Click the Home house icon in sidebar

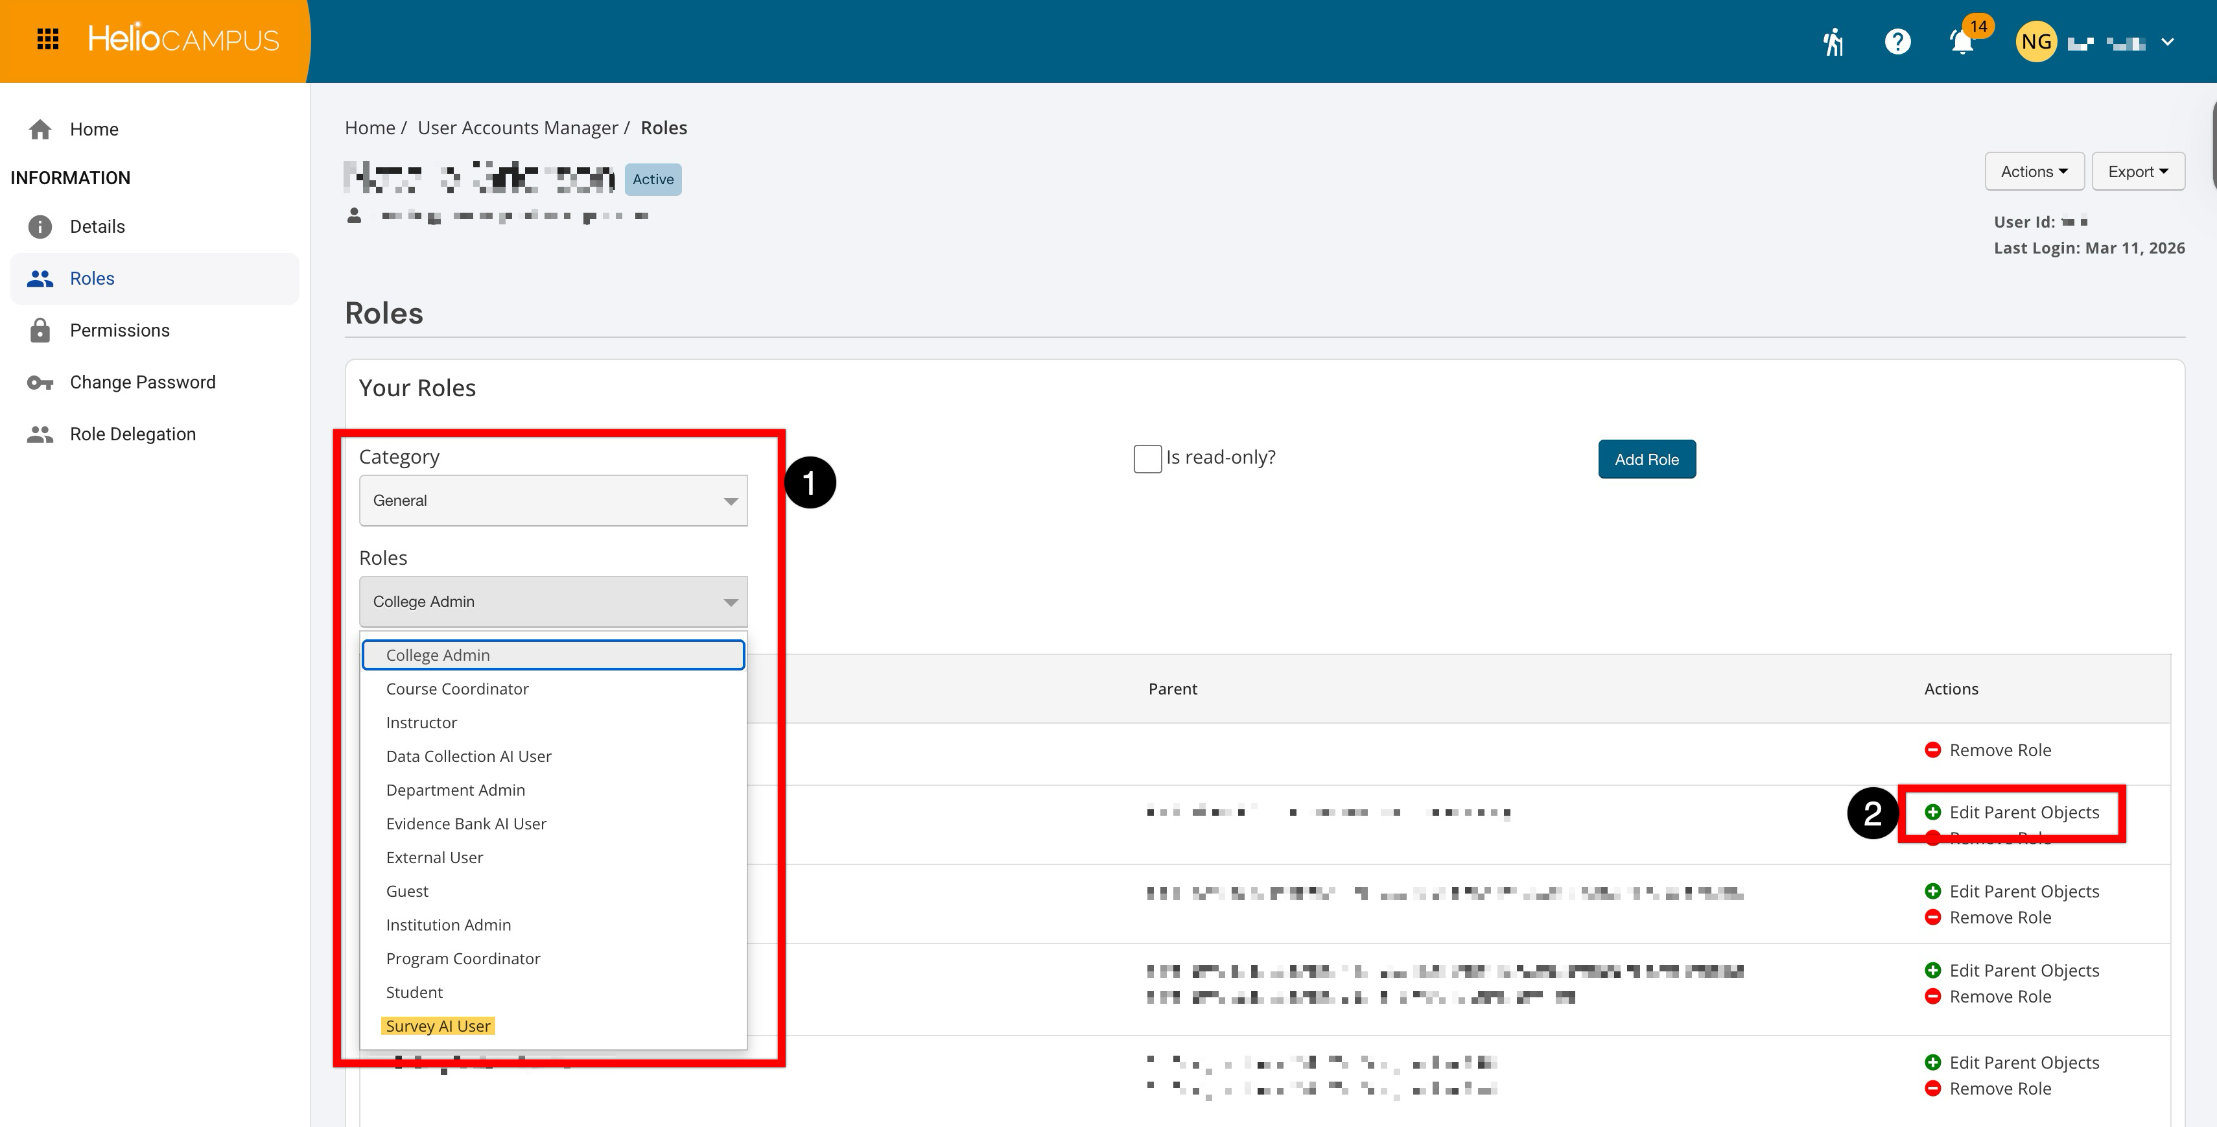pos(40,129)
